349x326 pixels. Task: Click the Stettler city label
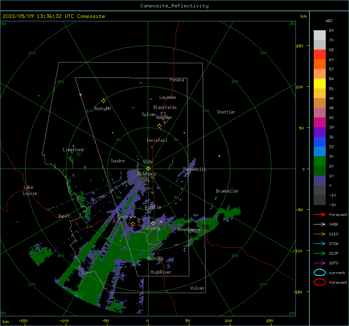(226, 112)
